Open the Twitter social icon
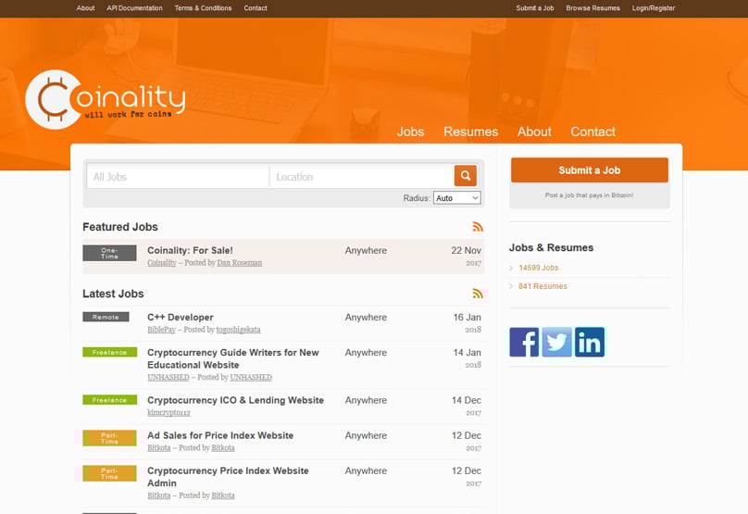748x514 pixels. coord(556,342)
